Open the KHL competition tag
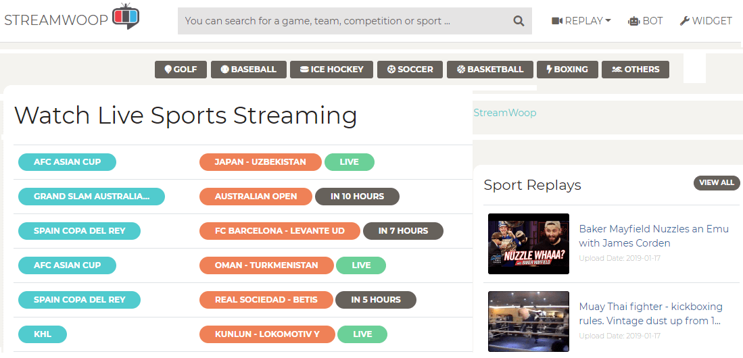Viewport: 743px width, 358px height. 43,334
